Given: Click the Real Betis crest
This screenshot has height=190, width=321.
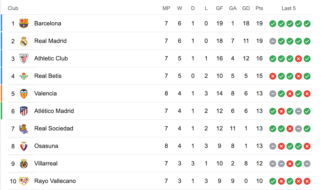Looking at the screenshot, I should [24, 76].
